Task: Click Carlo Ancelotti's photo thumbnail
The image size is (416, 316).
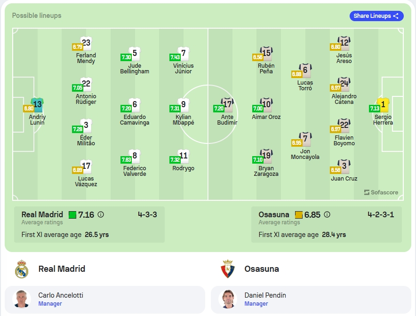Action: pos(22,299)
